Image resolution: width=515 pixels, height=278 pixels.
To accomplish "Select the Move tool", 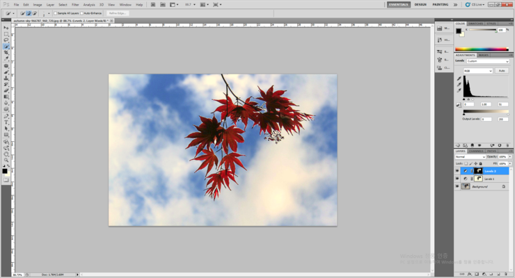I will (x=6, y=27).
